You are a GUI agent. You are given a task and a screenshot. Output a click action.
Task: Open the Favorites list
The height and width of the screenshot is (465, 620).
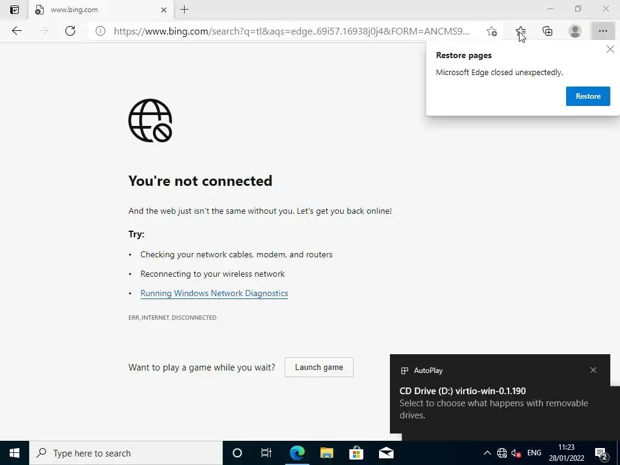(x=520, y=31)
